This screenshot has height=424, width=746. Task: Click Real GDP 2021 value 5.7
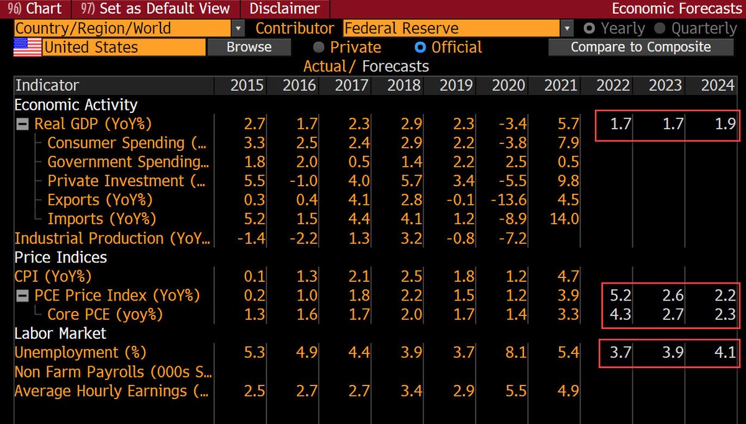click(x=569, y=124)
